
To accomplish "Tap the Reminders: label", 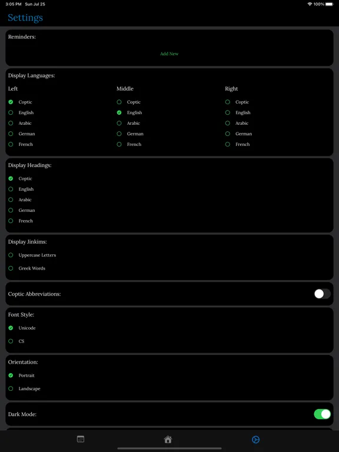I will tap(22, 37).
